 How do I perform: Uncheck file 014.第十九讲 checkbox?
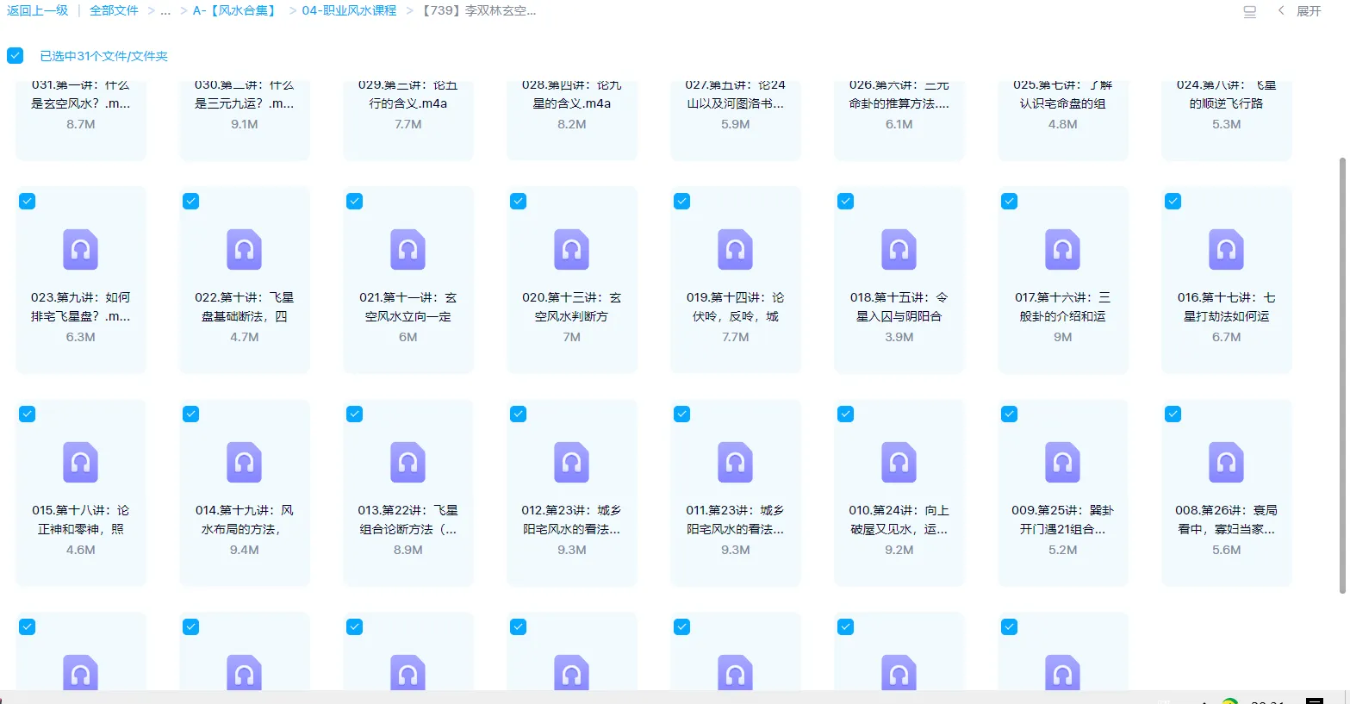click(x=191, y=414)
